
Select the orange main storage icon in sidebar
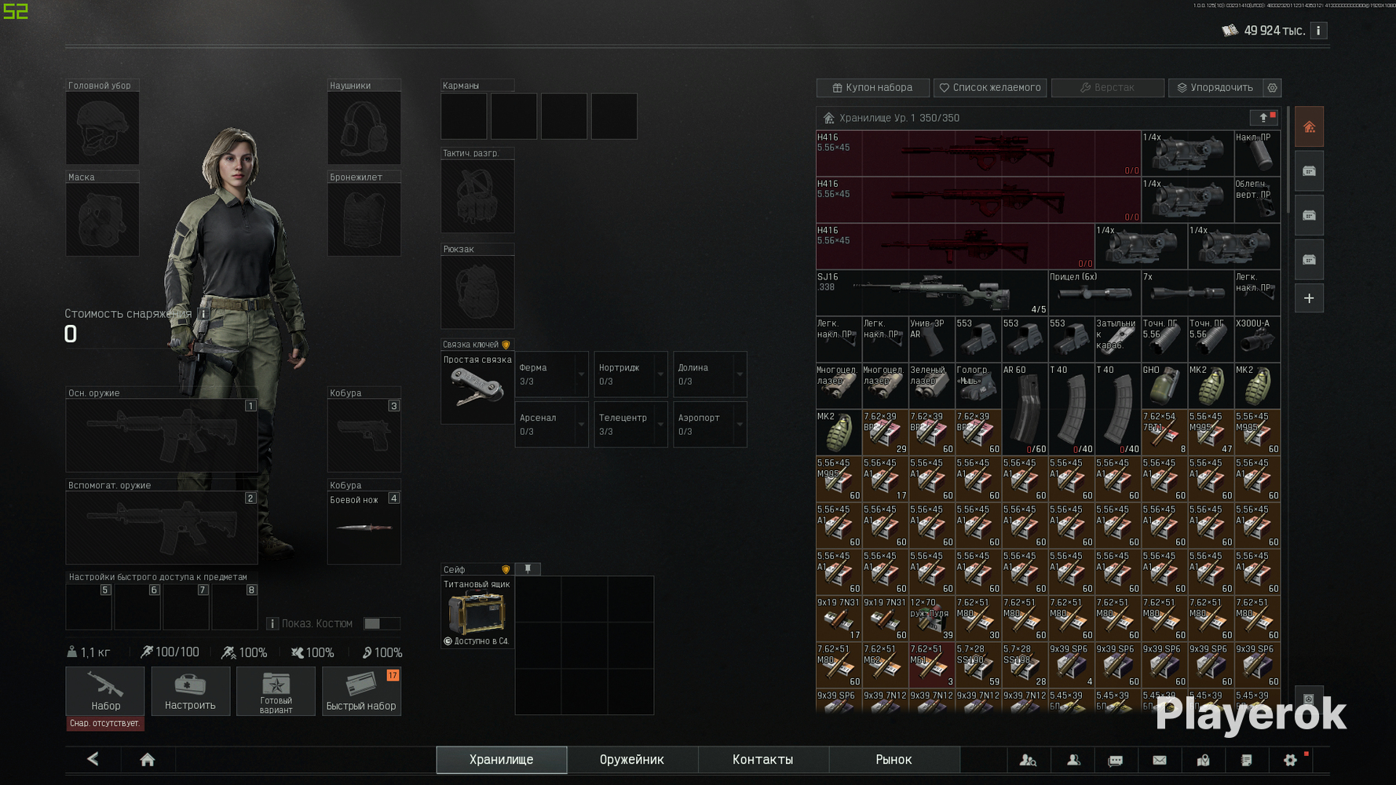click(x=1309, y=127)
